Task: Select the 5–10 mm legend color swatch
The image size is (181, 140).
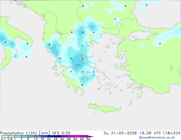Action: (31, 136)
